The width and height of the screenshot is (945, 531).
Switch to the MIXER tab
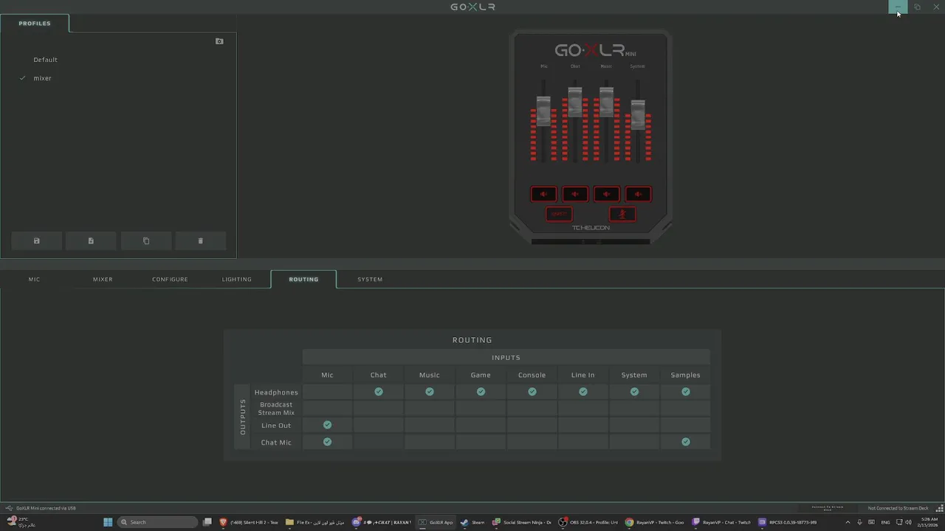[103, 280]
